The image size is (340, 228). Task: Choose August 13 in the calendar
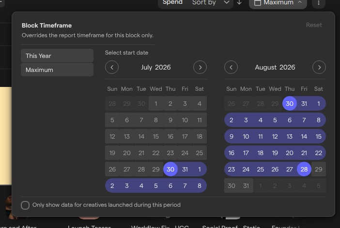290,137
